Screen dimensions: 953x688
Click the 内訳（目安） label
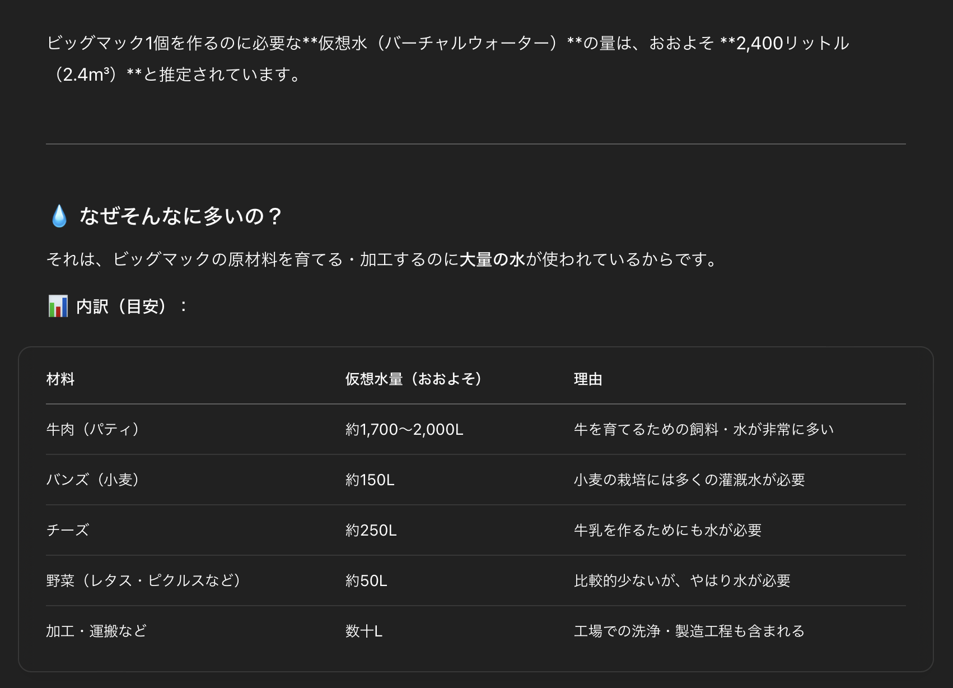(x=122, y=306)
